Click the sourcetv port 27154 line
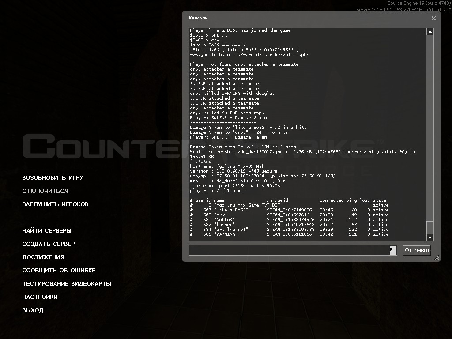The image size is (452, 339). click(x=235, y=186)
